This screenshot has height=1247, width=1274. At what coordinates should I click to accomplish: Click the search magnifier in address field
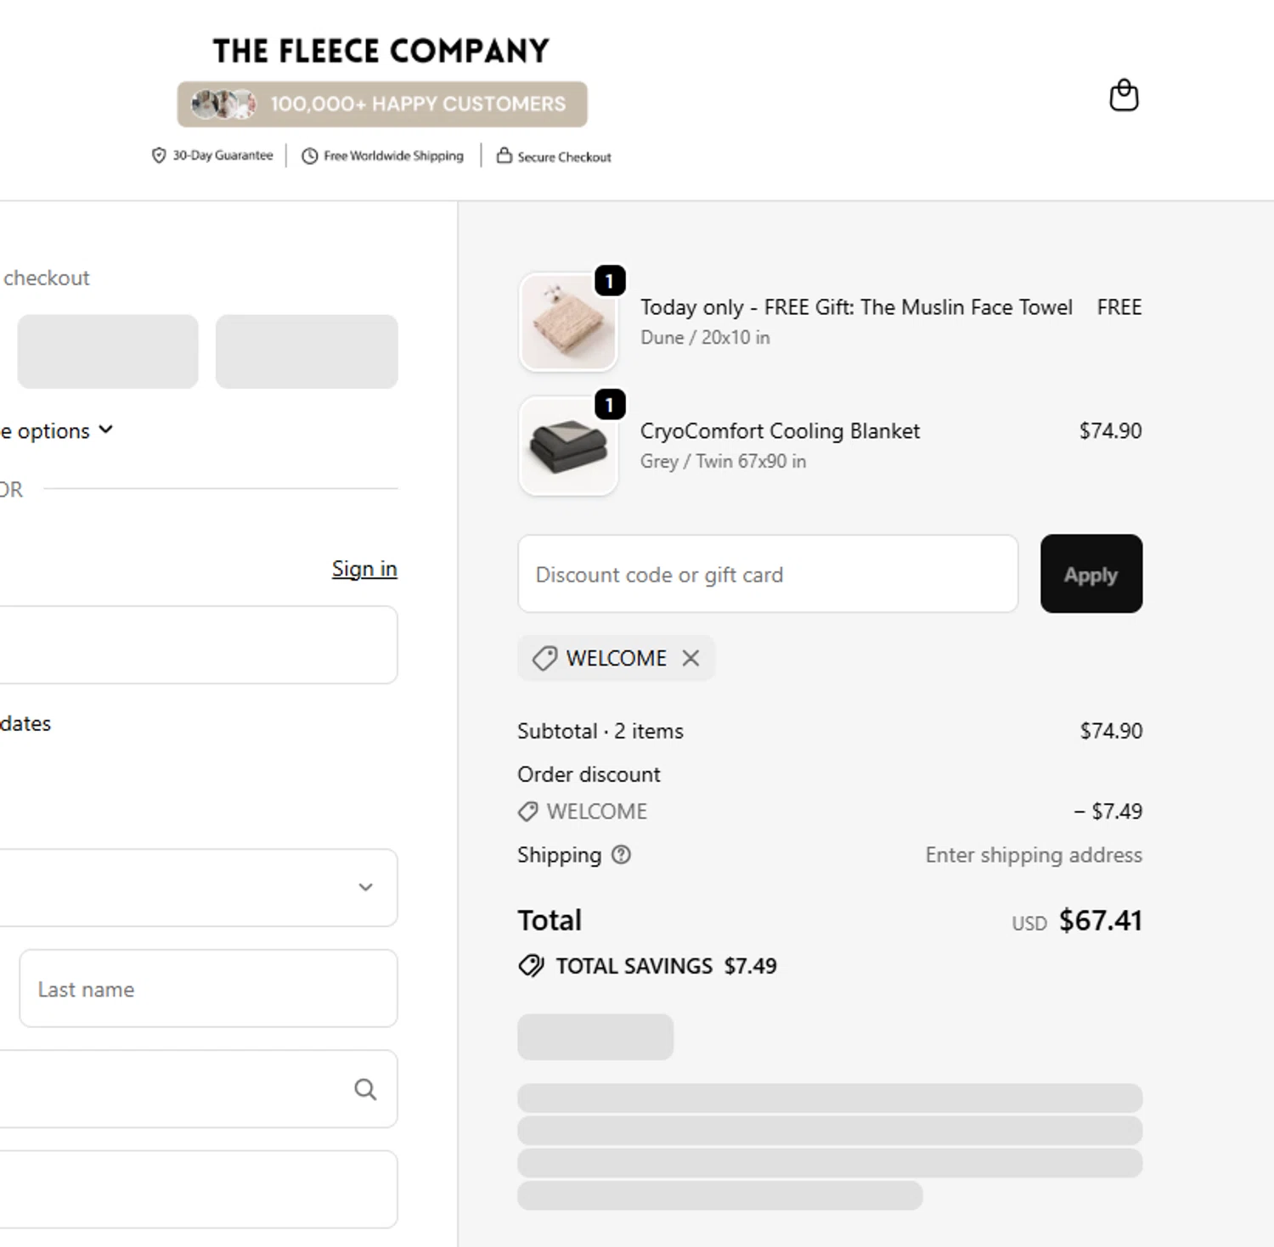click(x=365, y=1089)
